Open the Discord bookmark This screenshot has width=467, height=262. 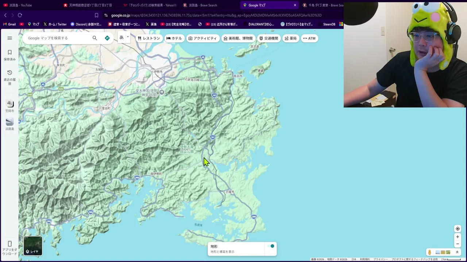[x=86, y=24]
